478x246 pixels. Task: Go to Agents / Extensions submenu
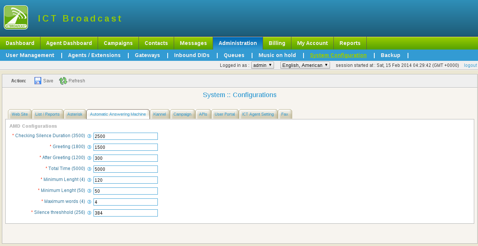(94, 55)
